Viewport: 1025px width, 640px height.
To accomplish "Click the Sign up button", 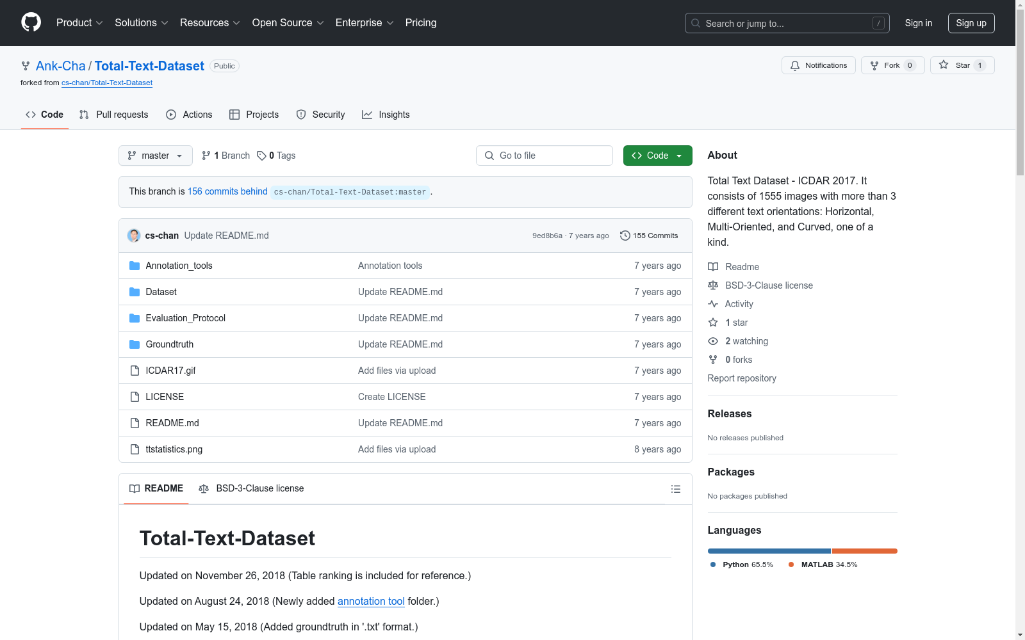I will pos(971,23).
